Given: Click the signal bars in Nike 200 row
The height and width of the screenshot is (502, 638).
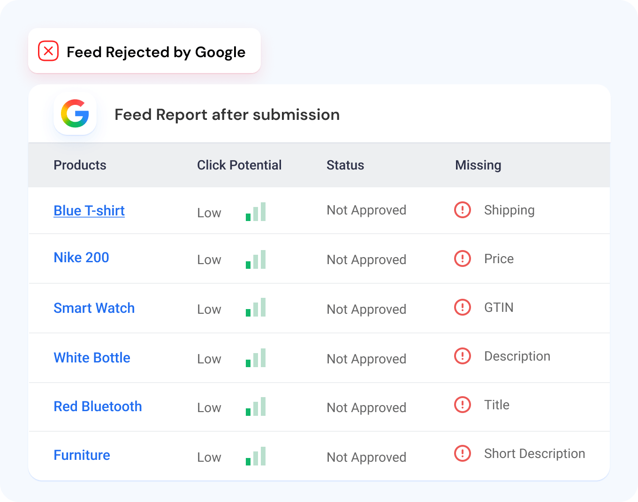Looking at the screenshot, I should point(256,259).
